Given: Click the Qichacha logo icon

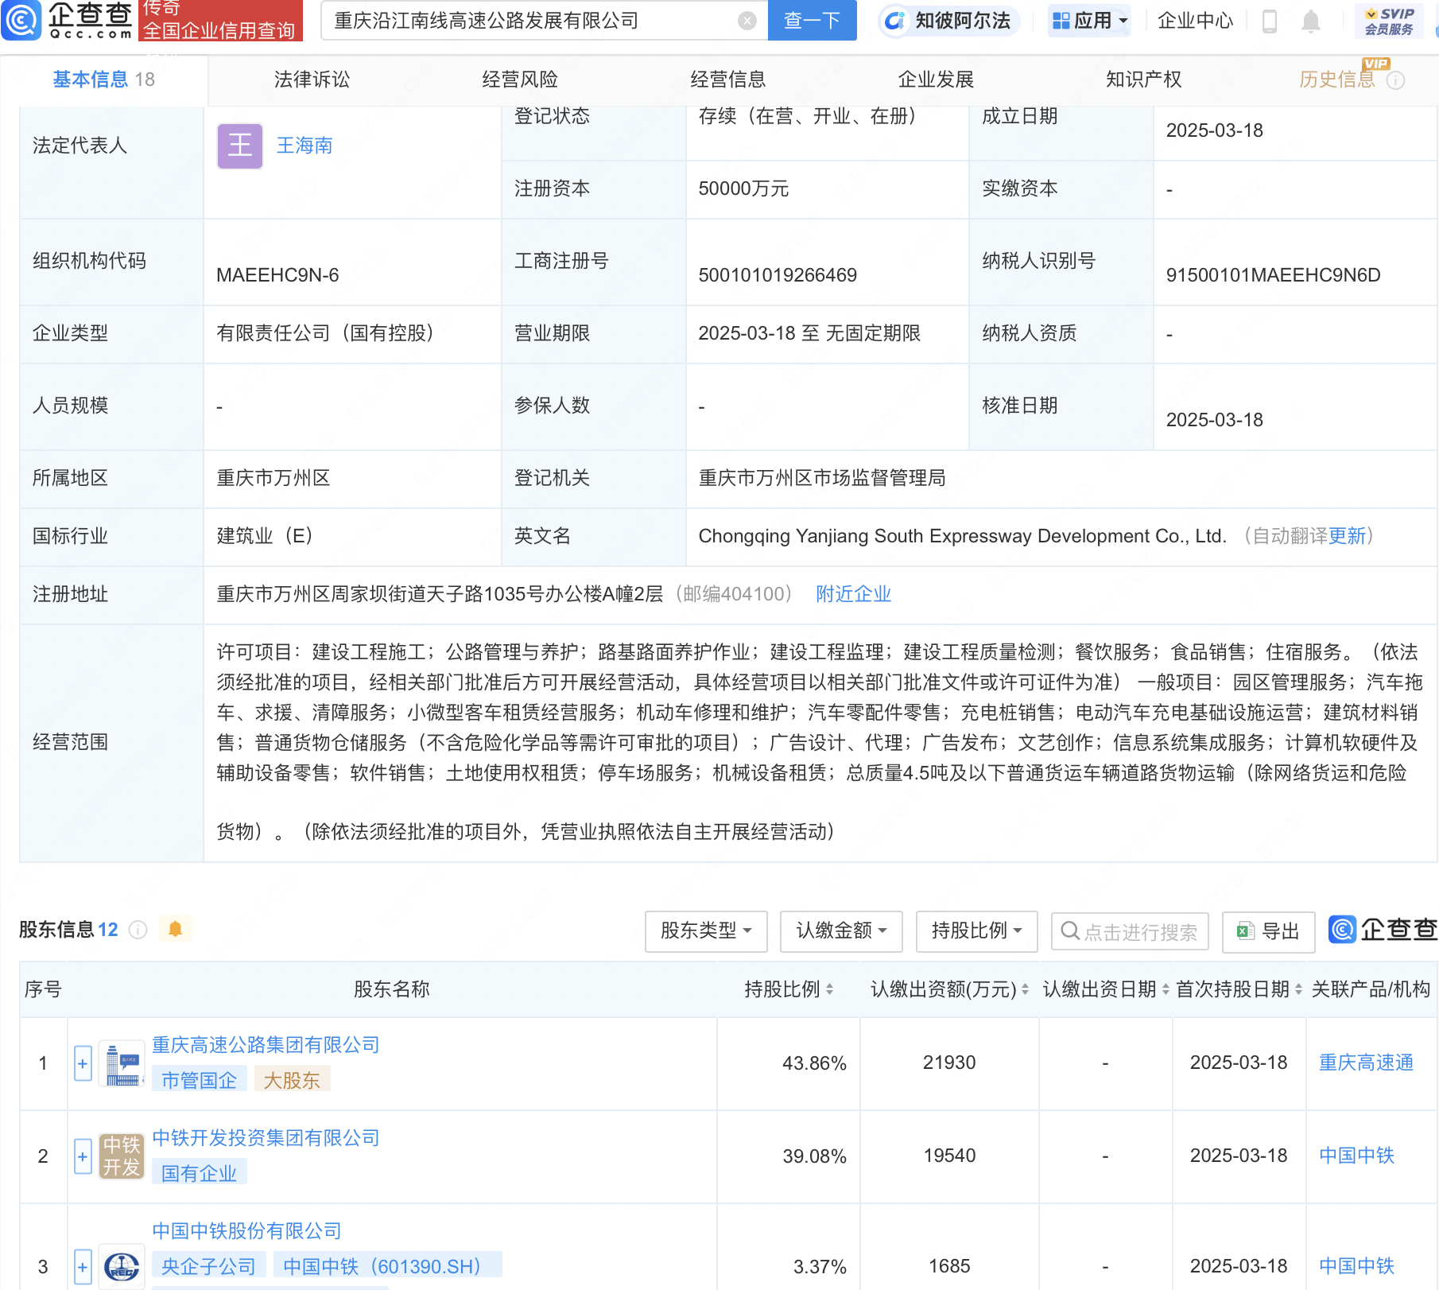Looking at the screenshot, I should [21, 20].
